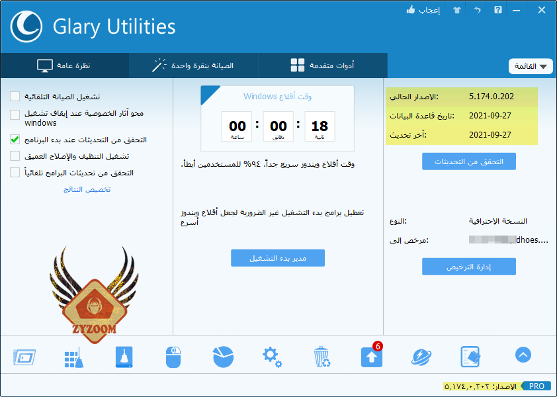
Task: Click the disable startup programs tip text
Action: click(272, 218)
